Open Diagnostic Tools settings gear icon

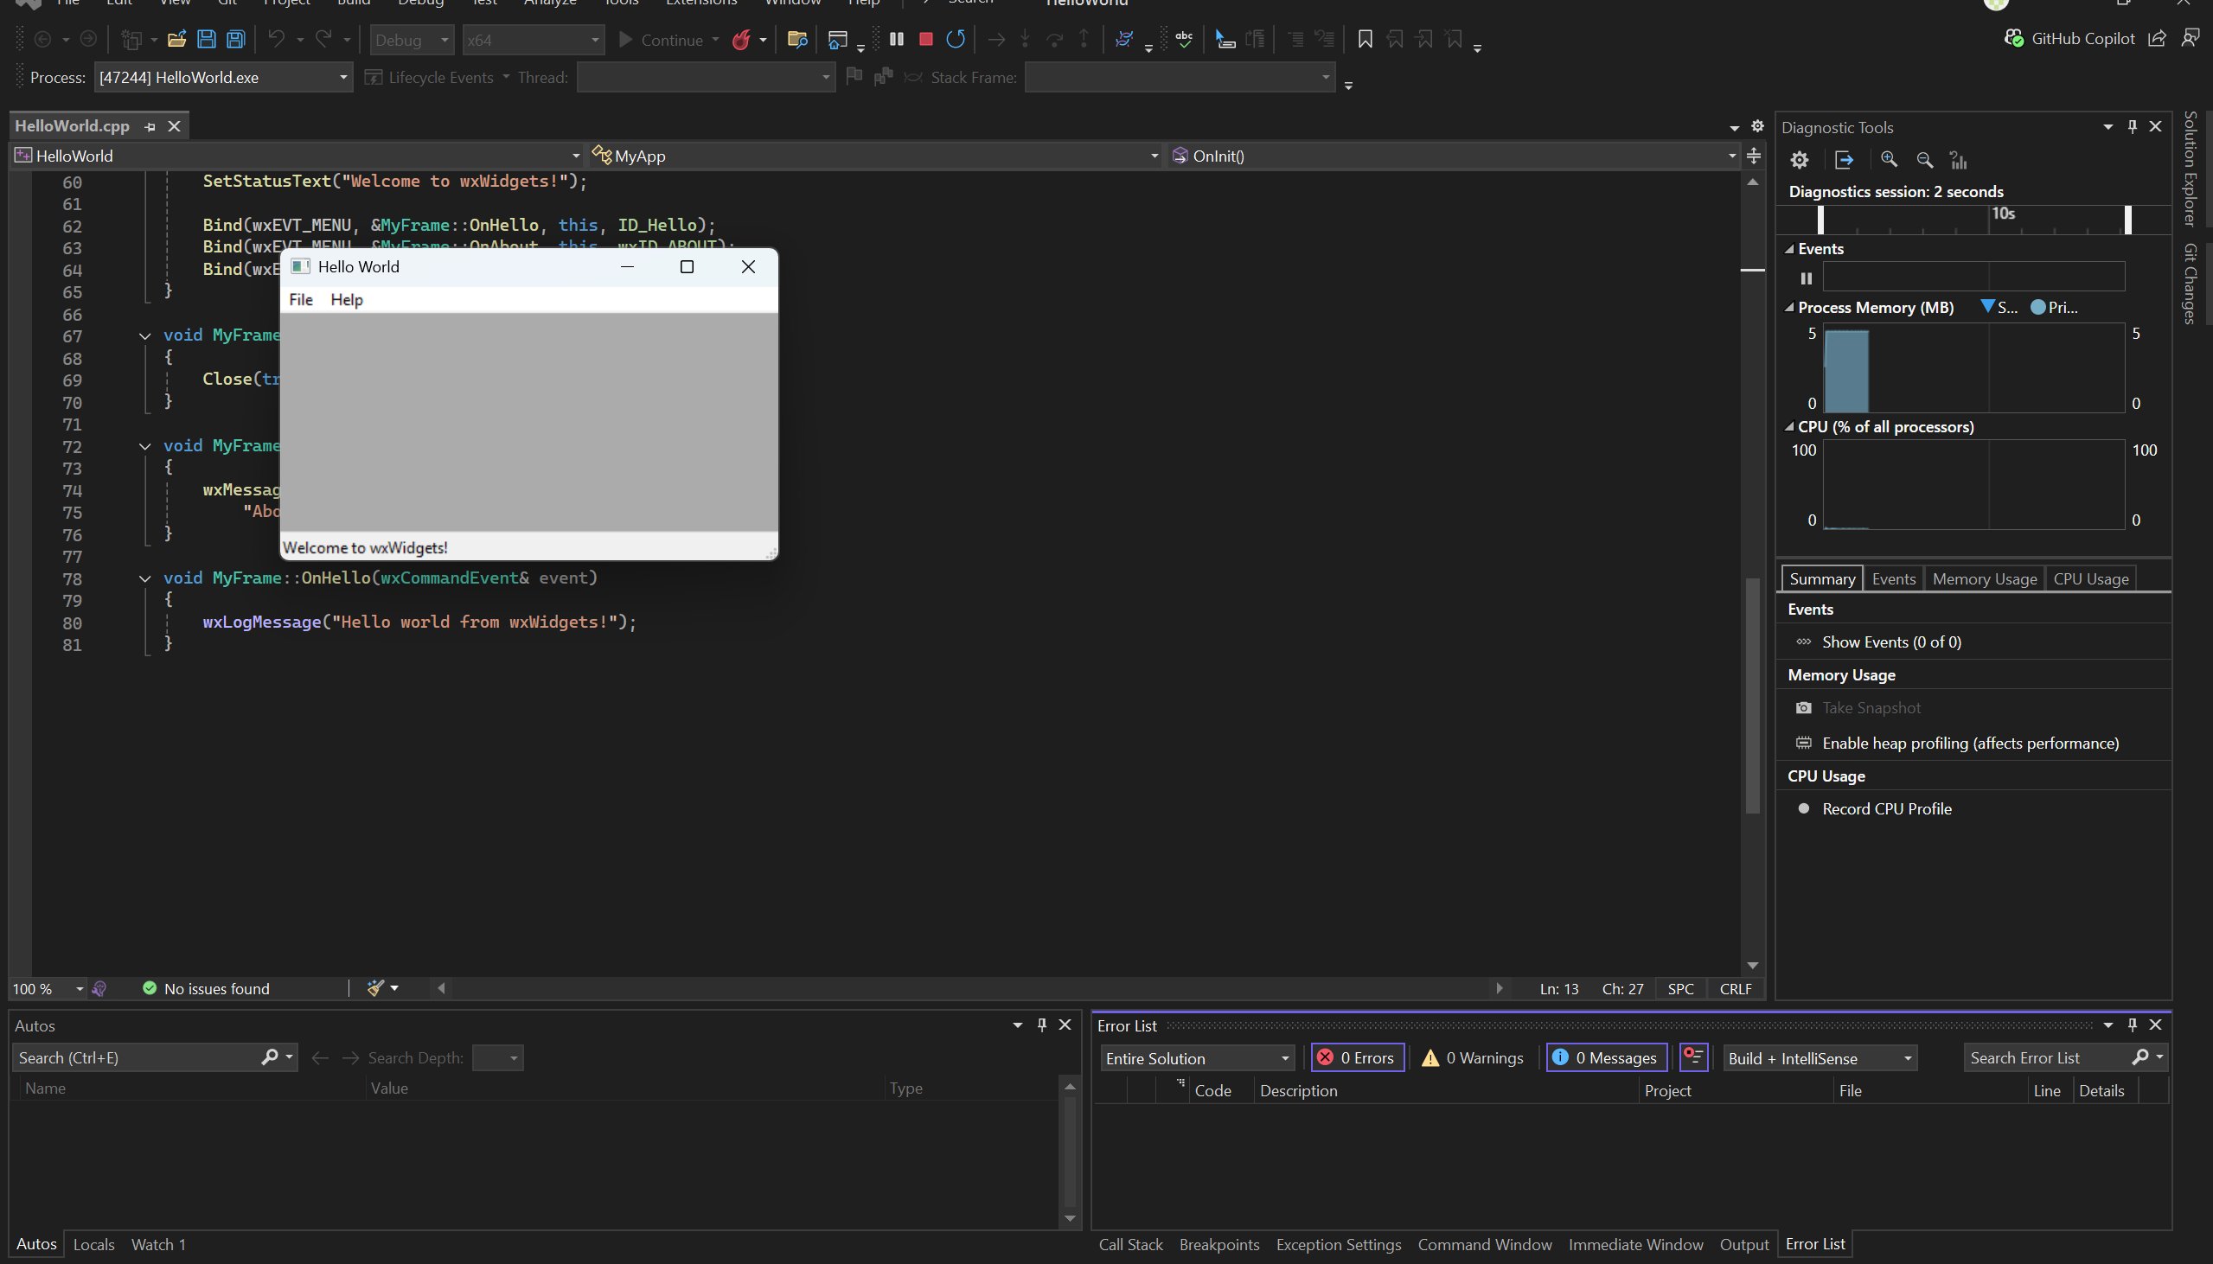(x=1799, y=160)
